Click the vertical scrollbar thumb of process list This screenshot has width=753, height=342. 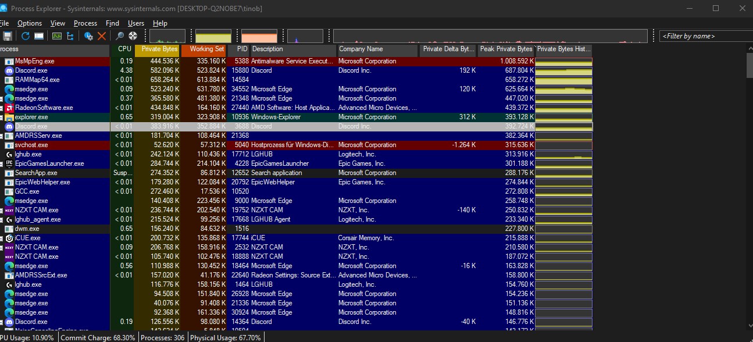749,66
